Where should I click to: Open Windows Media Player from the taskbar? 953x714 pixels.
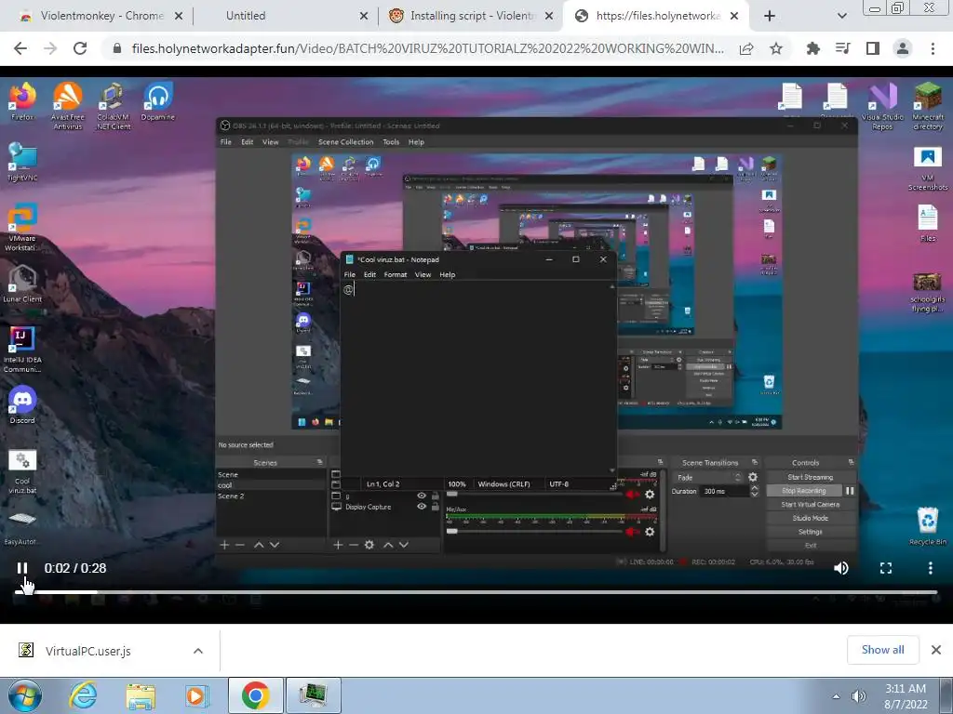pos(196,695)
